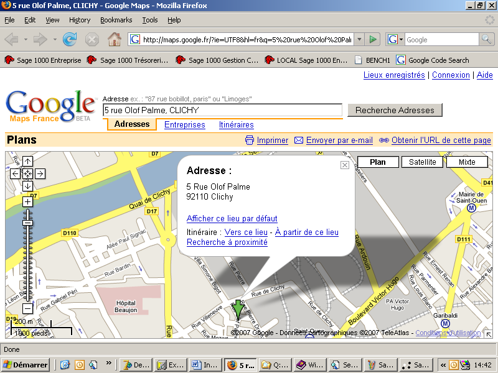This screenshot has width=498, height=373.
Task: Click the Stop loading icon
Action: click(92, 40)
